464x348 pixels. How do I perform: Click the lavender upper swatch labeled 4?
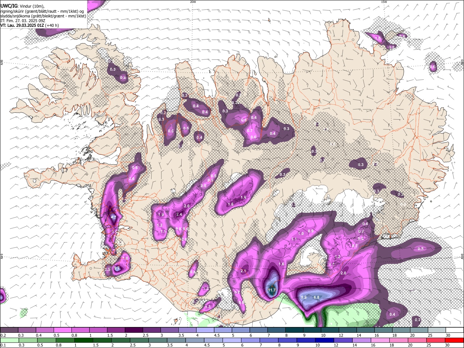tap(204, 330)
